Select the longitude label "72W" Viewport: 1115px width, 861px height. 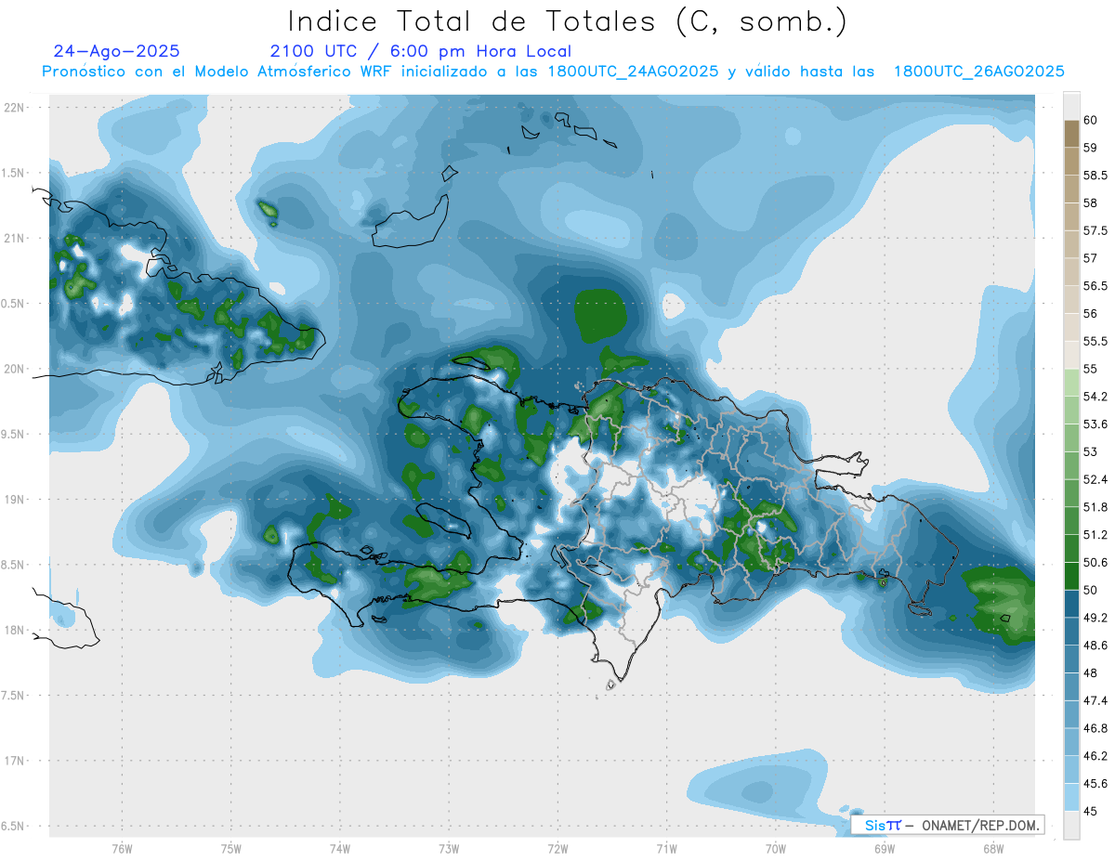(x=558, y=849)
